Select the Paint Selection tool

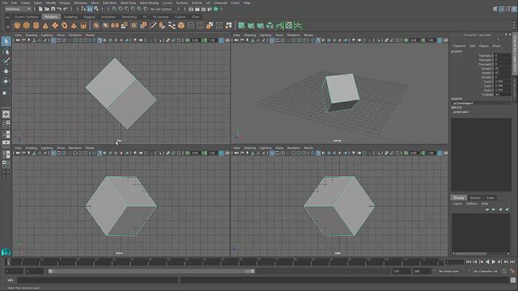[6, 61]
